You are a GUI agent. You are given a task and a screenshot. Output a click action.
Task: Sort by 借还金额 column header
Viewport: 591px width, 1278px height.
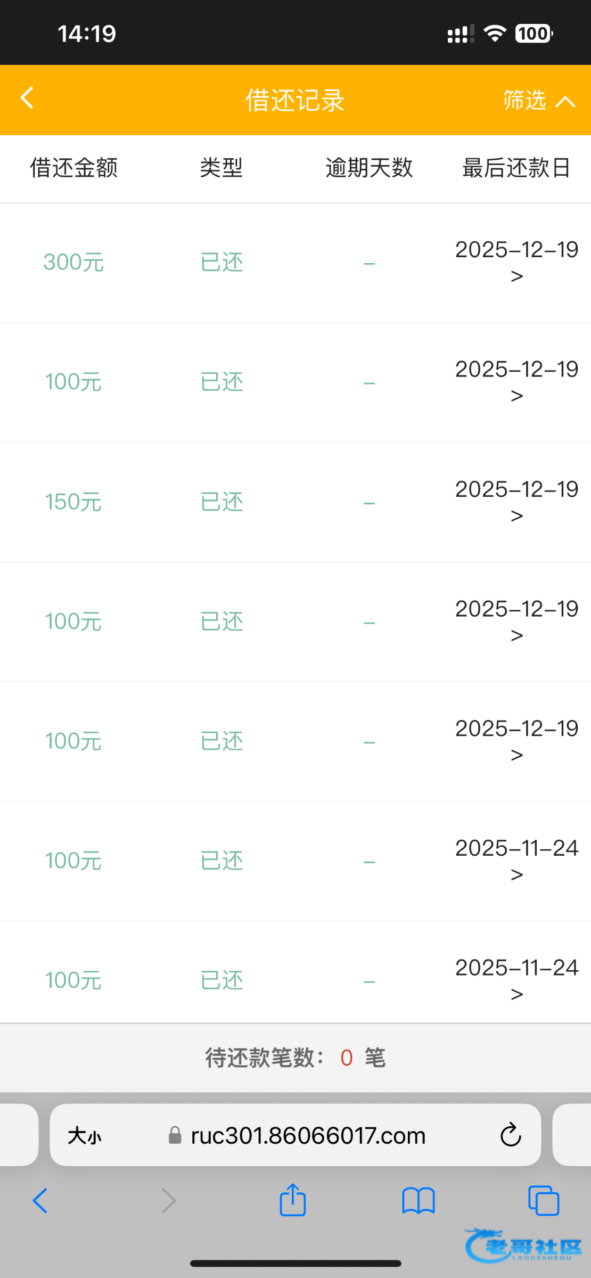(73, 168)
